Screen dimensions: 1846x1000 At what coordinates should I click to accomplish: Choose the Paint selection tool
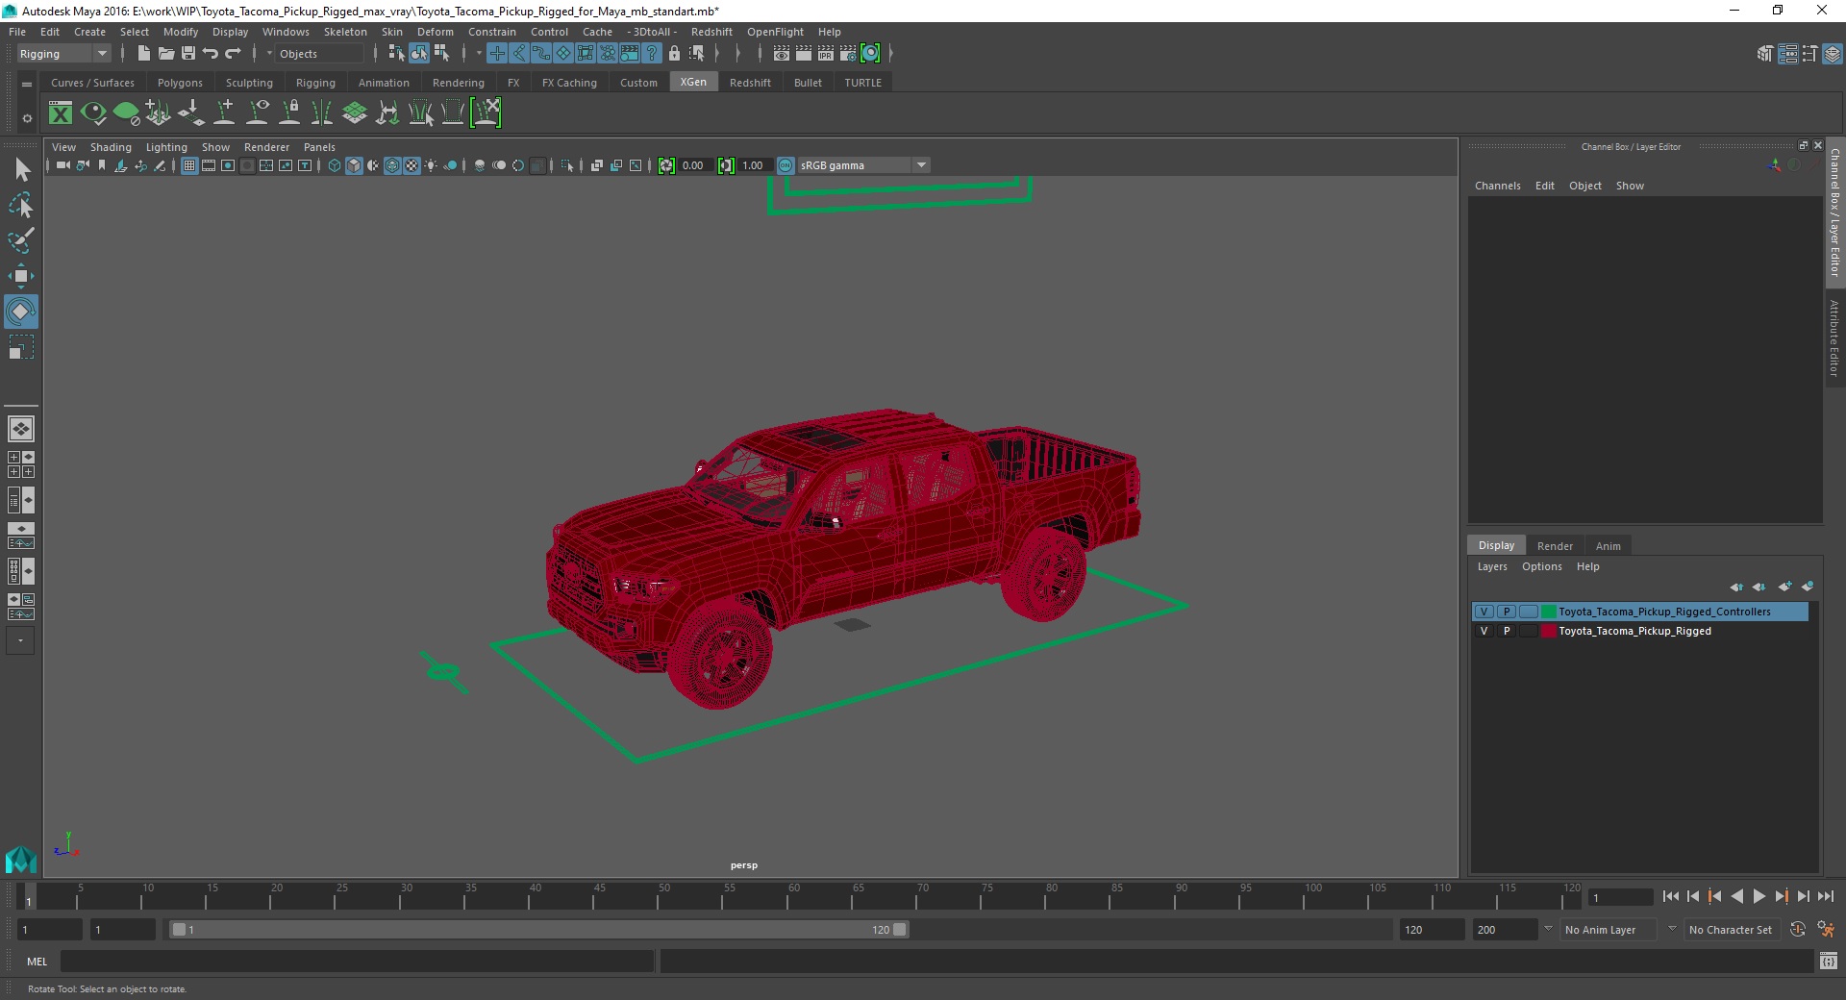21,240
